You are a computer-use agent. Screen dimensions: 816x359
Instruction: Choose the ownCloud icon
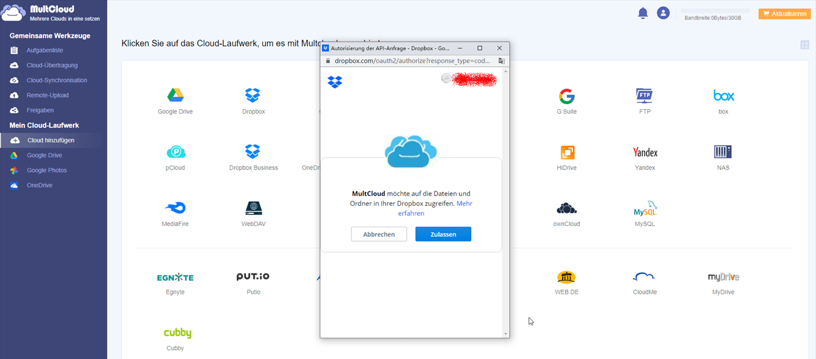point(566,208)
